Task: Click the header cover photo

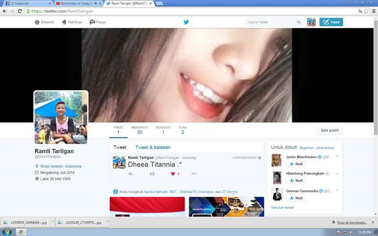Action: [187, 75]
